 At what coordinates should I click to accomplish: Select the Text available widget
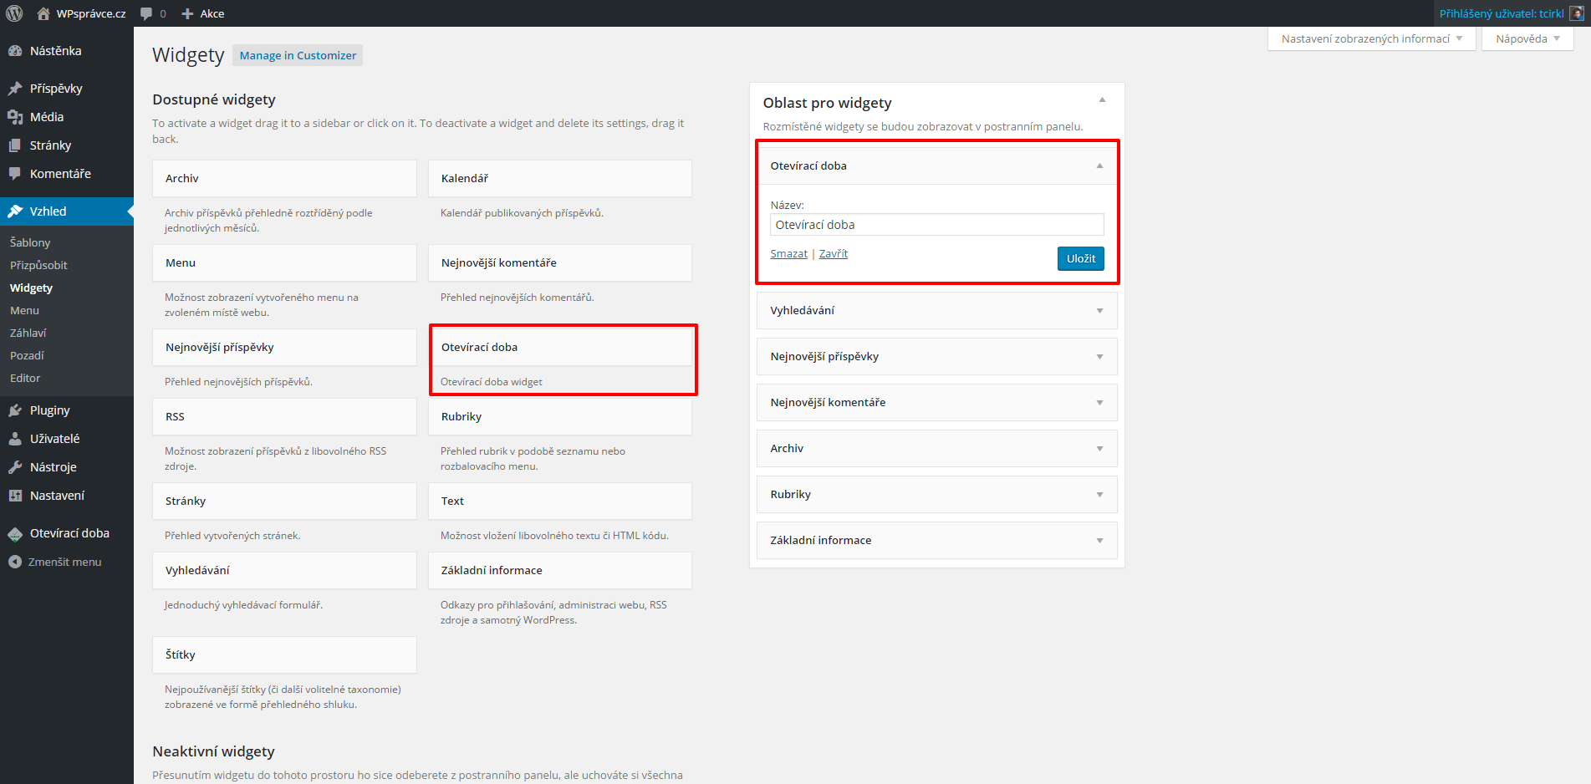point(560,501)
